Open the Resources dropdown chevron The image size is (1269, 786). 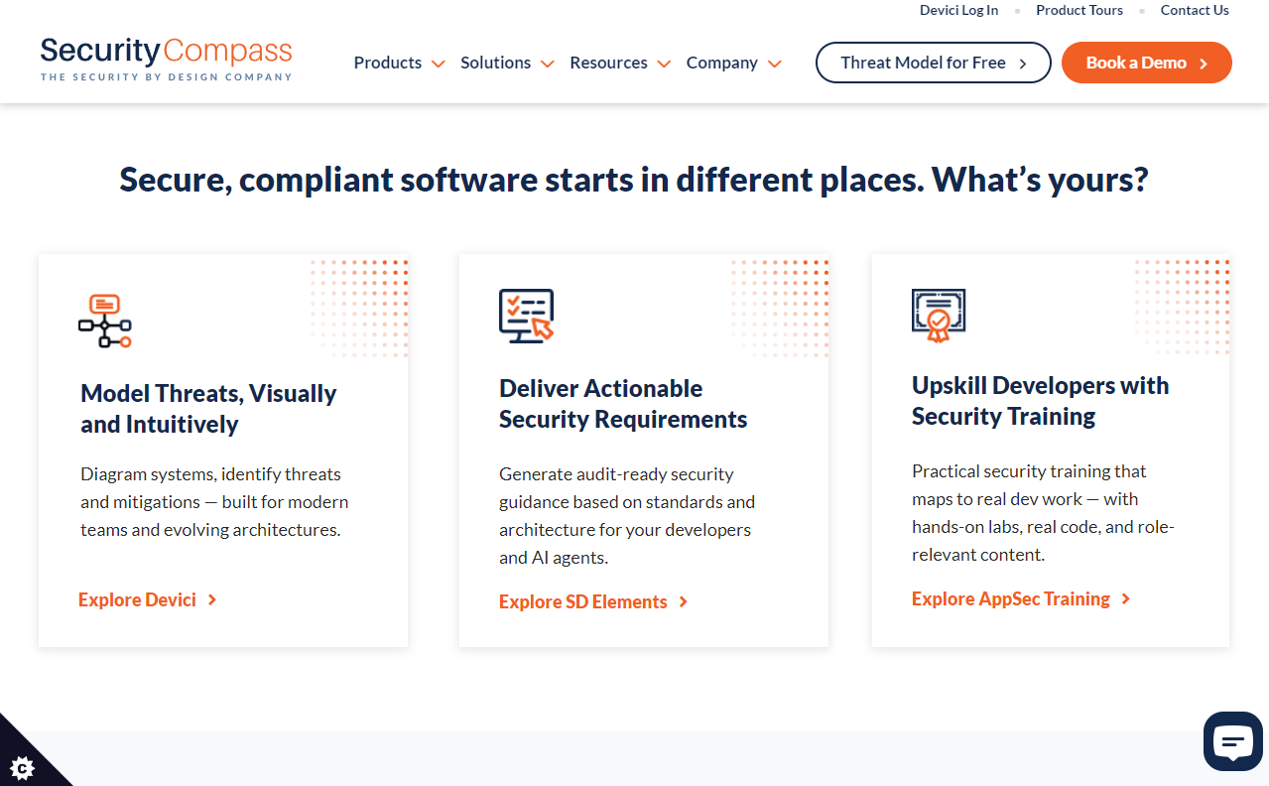coord(664,64)
